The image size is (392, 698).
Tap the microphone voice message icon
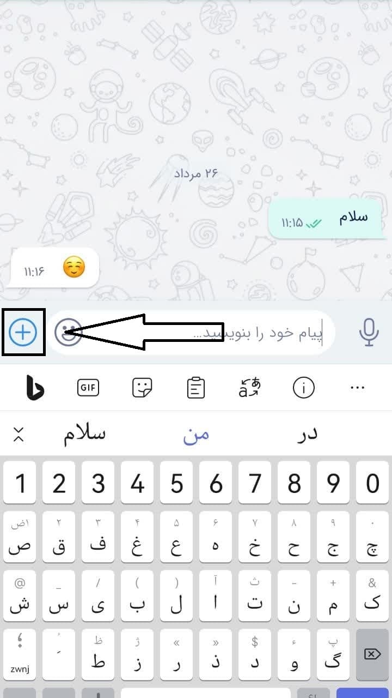[369, 332]
